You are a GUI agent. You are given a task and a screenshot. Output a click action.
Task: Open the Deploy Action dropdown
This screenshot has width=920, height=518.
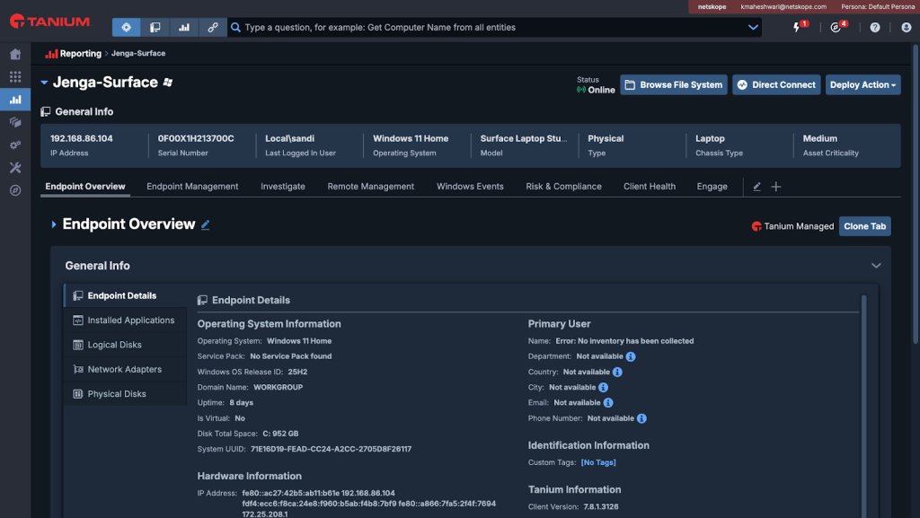[x=862, y=85]
